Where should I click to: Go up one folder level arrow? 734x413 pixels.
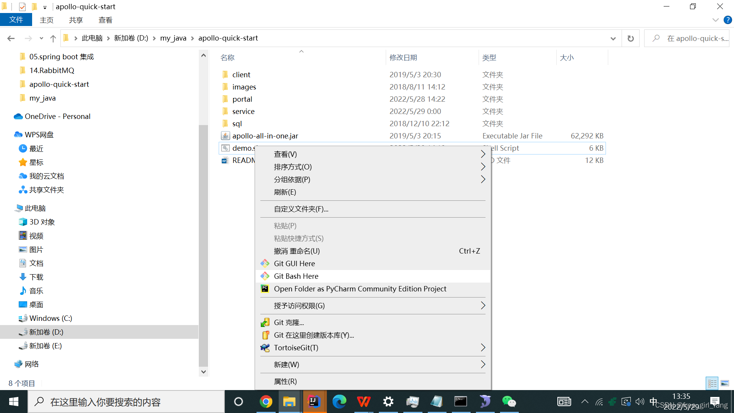click(x=53, y=38)
